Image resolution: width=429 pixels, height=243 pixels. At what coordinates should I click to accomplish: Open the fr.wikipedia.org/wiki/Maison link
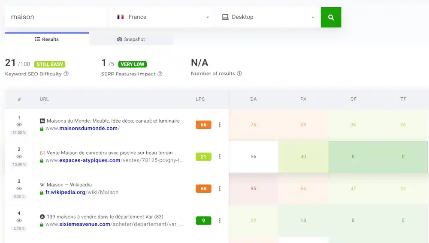82,192
